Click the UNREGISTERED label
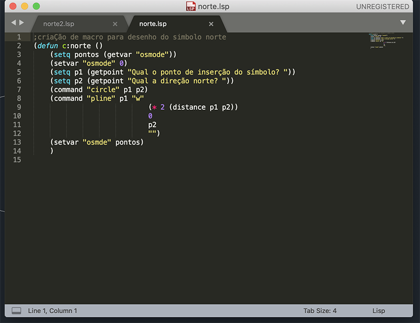 pos(383,7)
